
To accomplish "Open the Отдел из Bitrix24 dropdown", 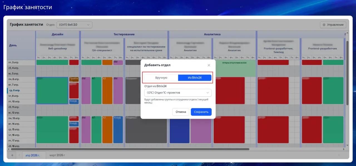I will tap(178, 93).
